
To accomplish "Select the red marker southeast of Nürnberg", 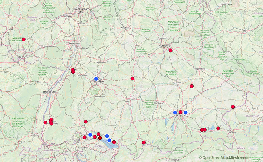I will pyautogui.click(x=170, y=50).
